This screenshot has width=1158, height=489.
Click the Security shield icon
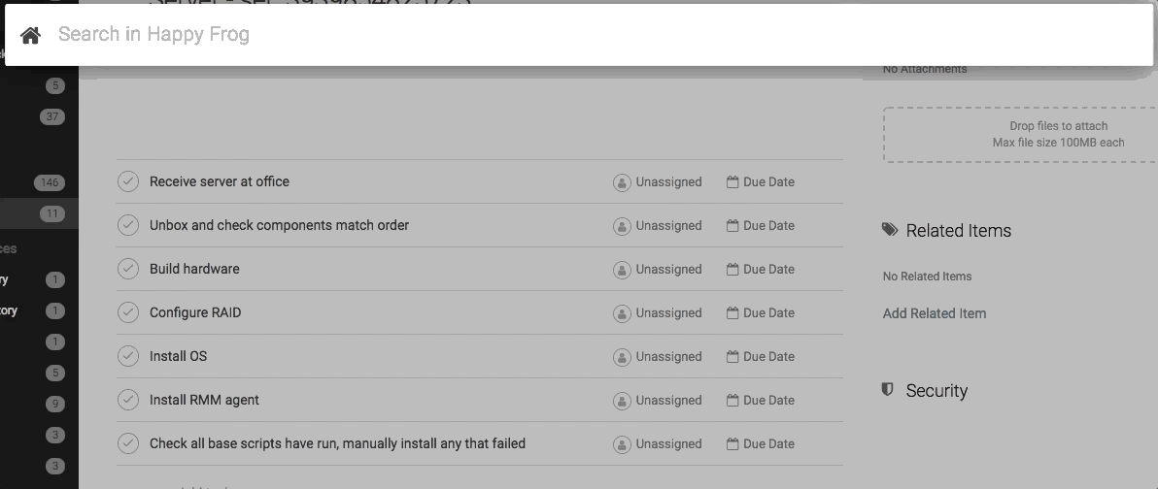pos(888,390)
